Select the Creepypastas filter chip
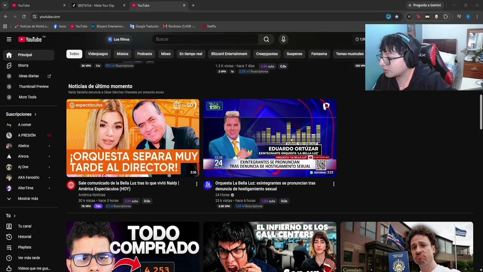 267,54
